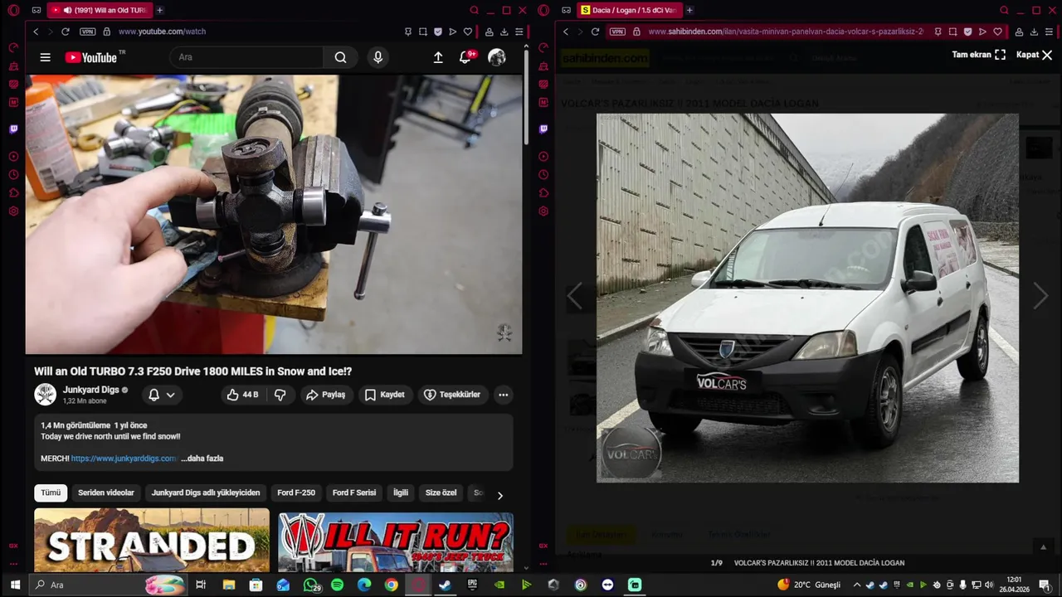1062x597 pixels.
Task: Click the sahibinden address bar URL
Action: (x=785, y=32)
